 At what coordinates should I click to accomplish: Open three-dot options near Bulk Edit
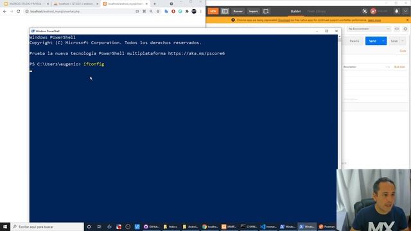[388, 67]
